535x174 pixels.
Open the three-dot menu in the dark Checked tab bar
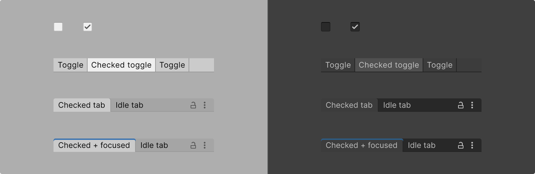pos(472,105)
